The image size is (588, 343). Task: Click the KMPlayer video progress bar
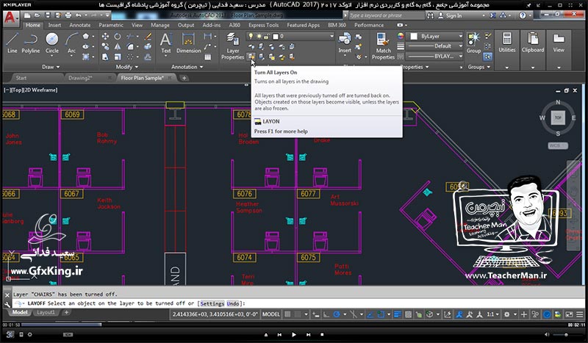293,325
